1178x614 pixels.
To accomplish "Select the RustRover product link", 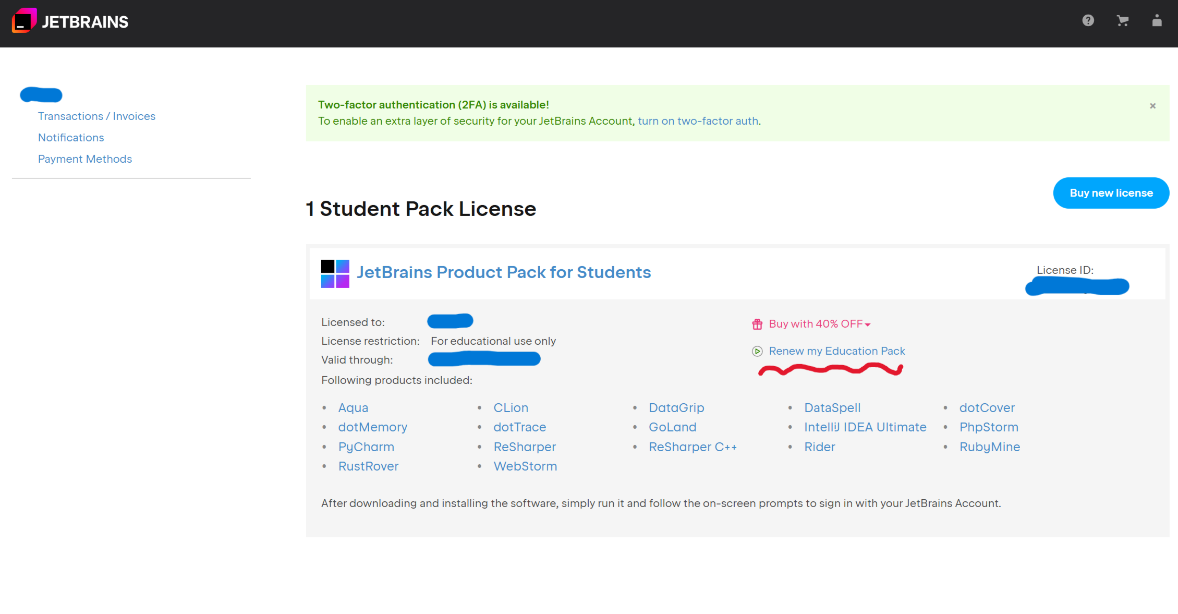I will click(x=368, y=466).
